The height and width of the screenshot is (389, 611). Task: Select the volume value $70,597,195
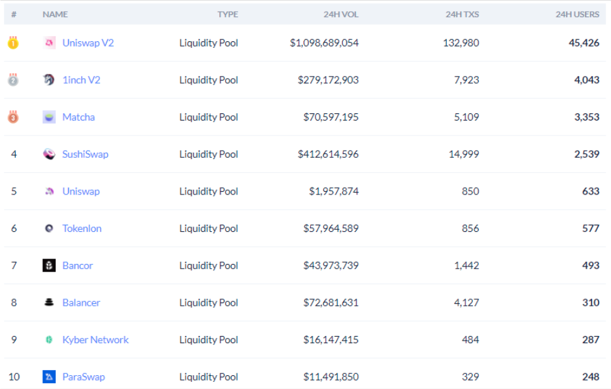[331, 117]
